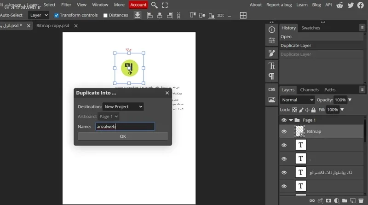Open the Facebook icon link
The width and height of the screenshot is (368, 205).
coord(361,5)
